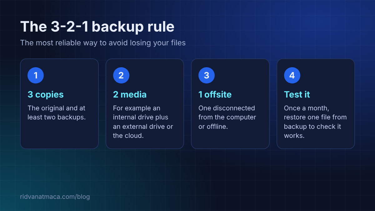Select the "Test it" heading

(297, 94)
